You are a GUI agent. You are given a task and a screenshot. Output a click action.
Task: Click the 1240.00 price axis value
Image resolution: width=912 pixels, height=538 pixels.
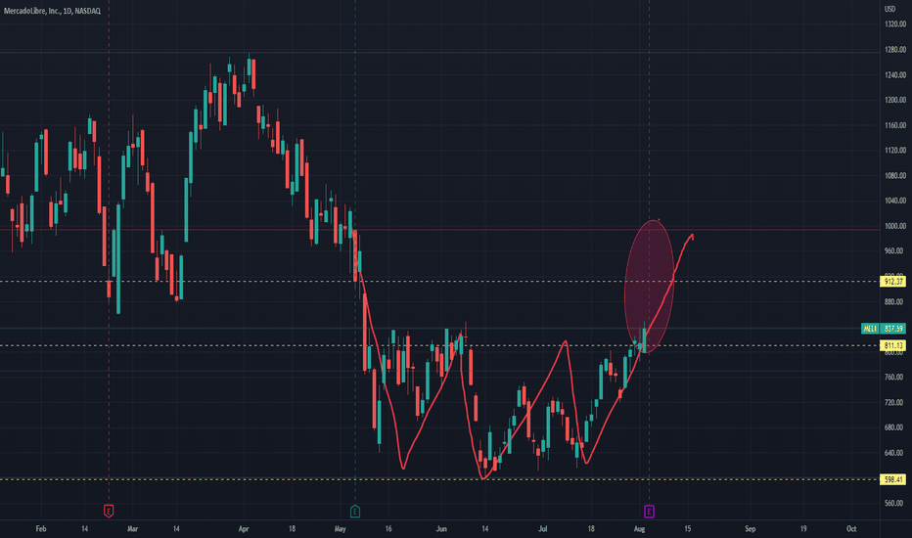coord(895,75)
